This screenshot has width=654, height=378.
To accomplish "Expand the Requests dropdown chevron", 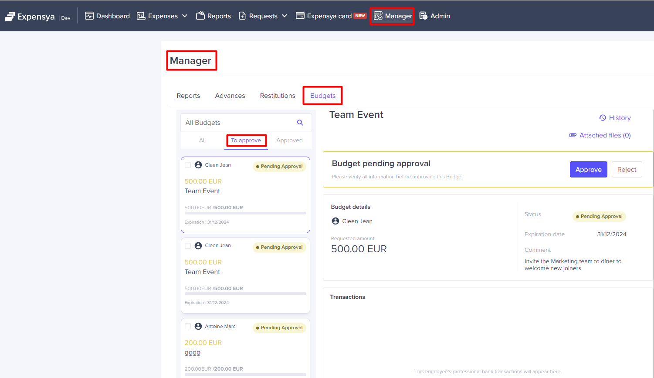I will click(x=285, y=16).
